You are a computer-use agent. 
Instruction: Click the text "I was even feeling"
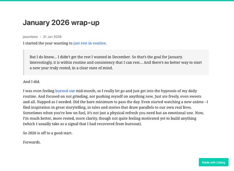[x=39, y=90]
